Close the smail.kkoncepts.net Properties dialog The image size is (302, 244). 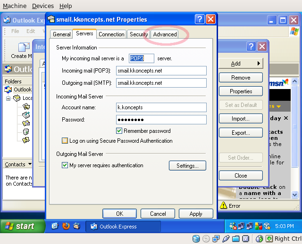coord(210,19)
